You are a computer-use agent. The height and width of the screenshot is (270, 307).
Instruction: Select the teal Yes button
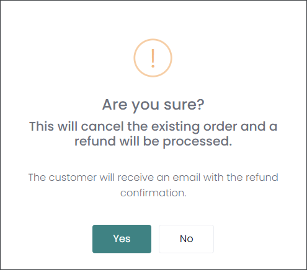click(x=122, y=239)
